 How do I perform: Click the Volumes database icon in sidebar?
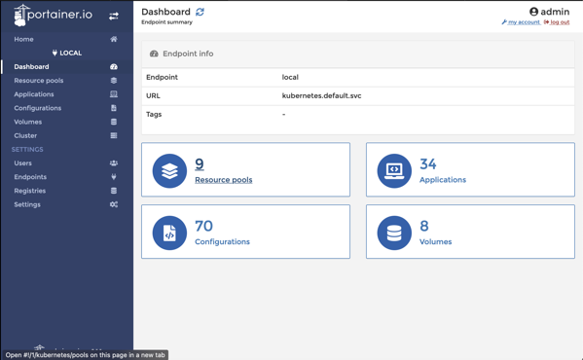114,122
